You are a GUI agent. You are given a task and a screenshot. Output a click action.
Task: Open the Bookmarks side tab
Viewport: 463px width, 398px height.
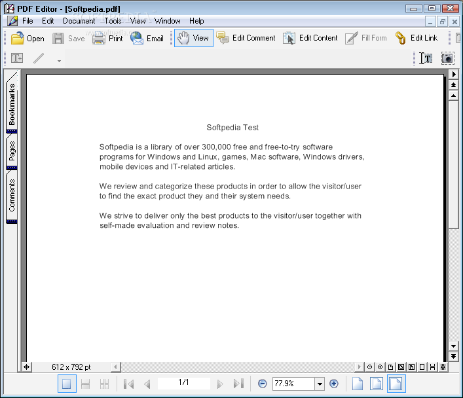(x=12, y=103)
